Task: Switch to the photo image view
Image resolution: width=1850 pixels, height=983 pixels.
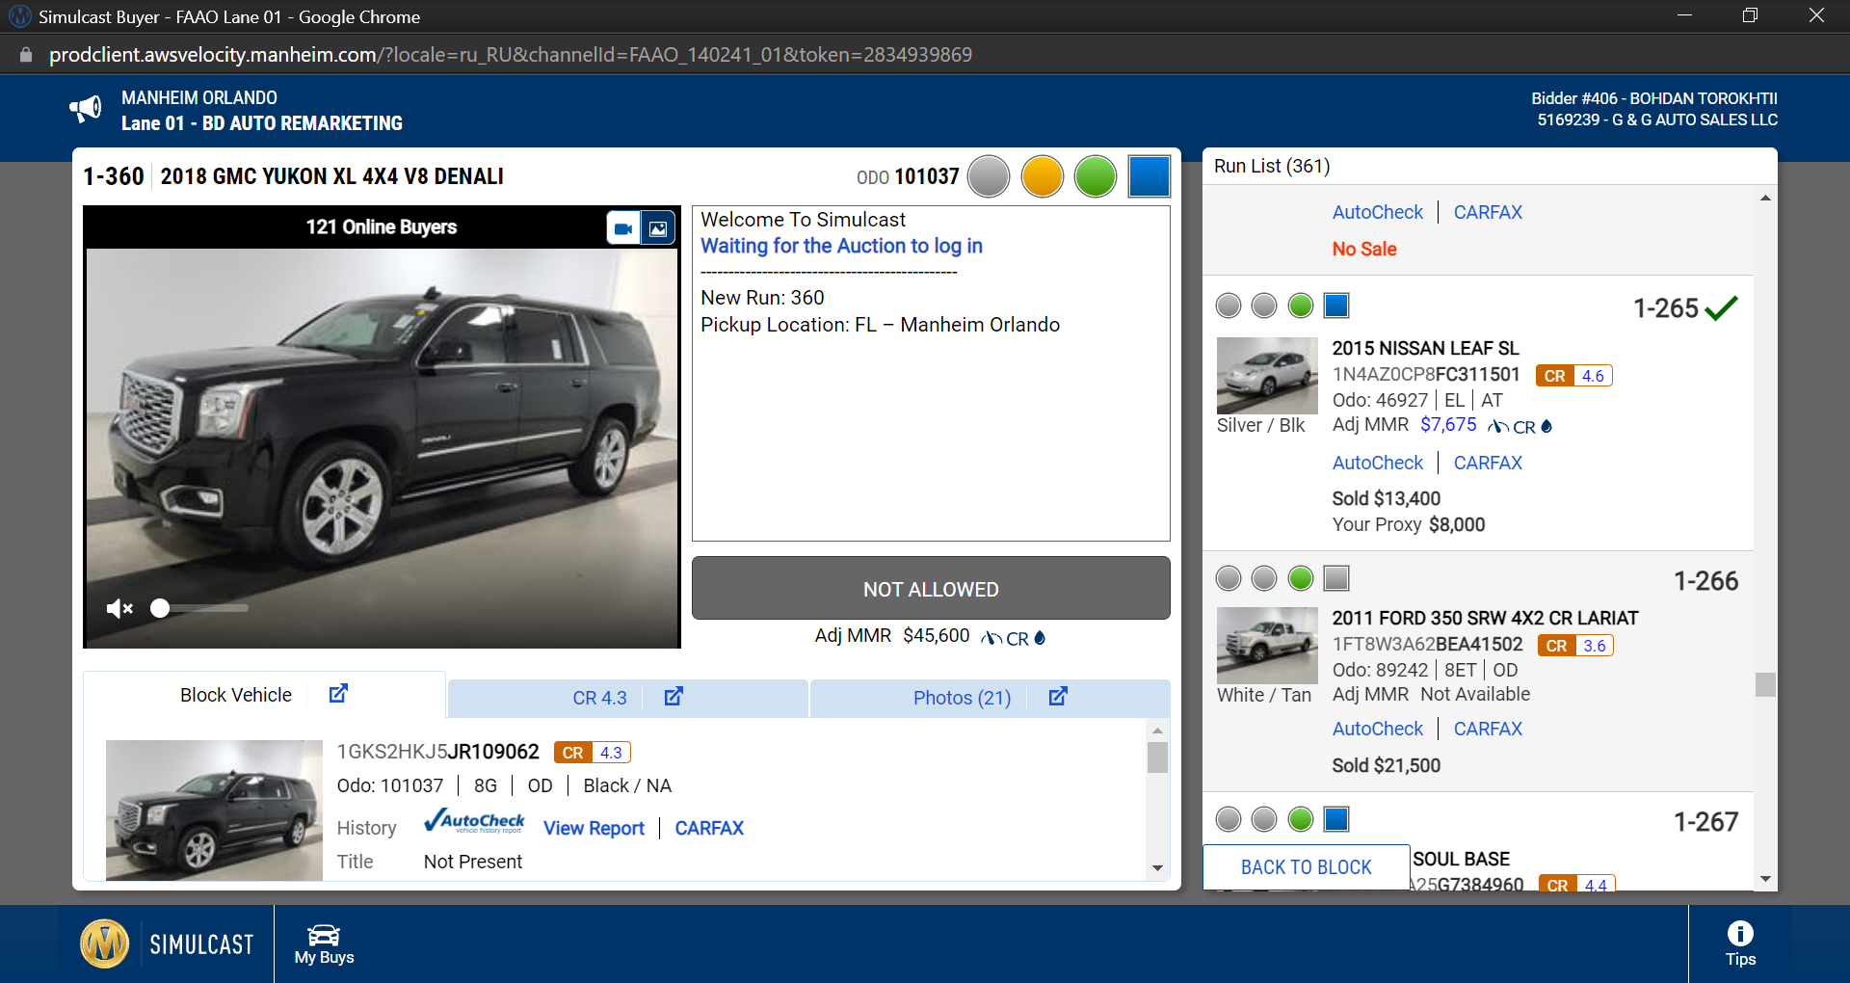Action: point(659,228)
